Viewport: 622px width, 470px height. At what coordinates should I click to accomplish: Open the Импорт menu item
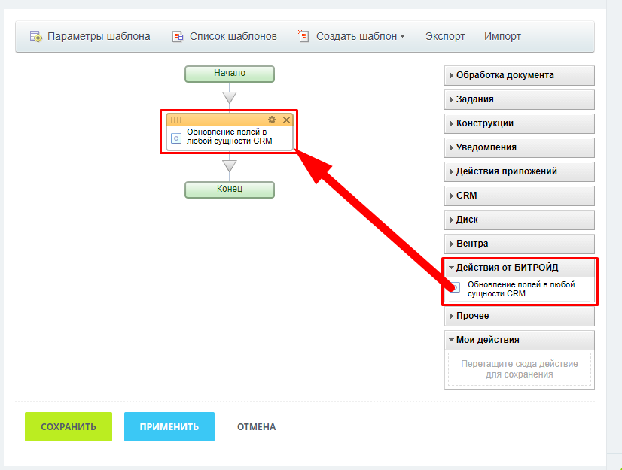pyautogui.click(x=502, y=36)
